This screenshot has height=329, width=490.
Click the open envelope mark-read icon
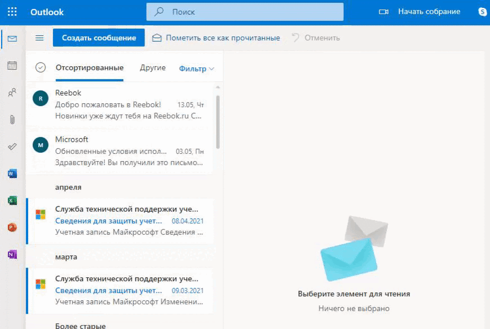[157, 38]
